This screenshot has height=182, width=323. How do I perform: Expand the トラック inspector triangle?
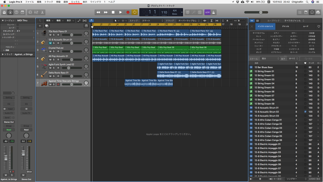click(x=3, y=55)
